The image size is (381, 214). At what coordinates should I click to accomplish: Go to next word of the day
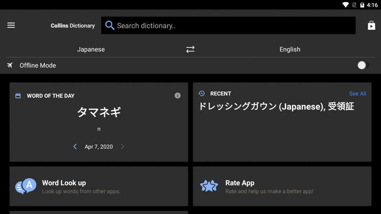click(122, 146)
